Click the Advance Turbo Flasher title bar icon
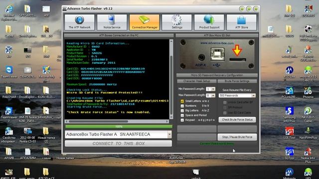Image resolution: width=319 pixels, height=179 pixels. pyautogui.click(x=64, y=9)
